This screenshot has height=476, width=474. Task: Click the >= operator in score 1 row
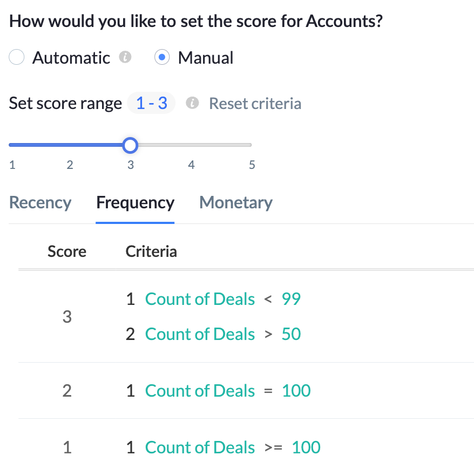[x=273, y=448]
